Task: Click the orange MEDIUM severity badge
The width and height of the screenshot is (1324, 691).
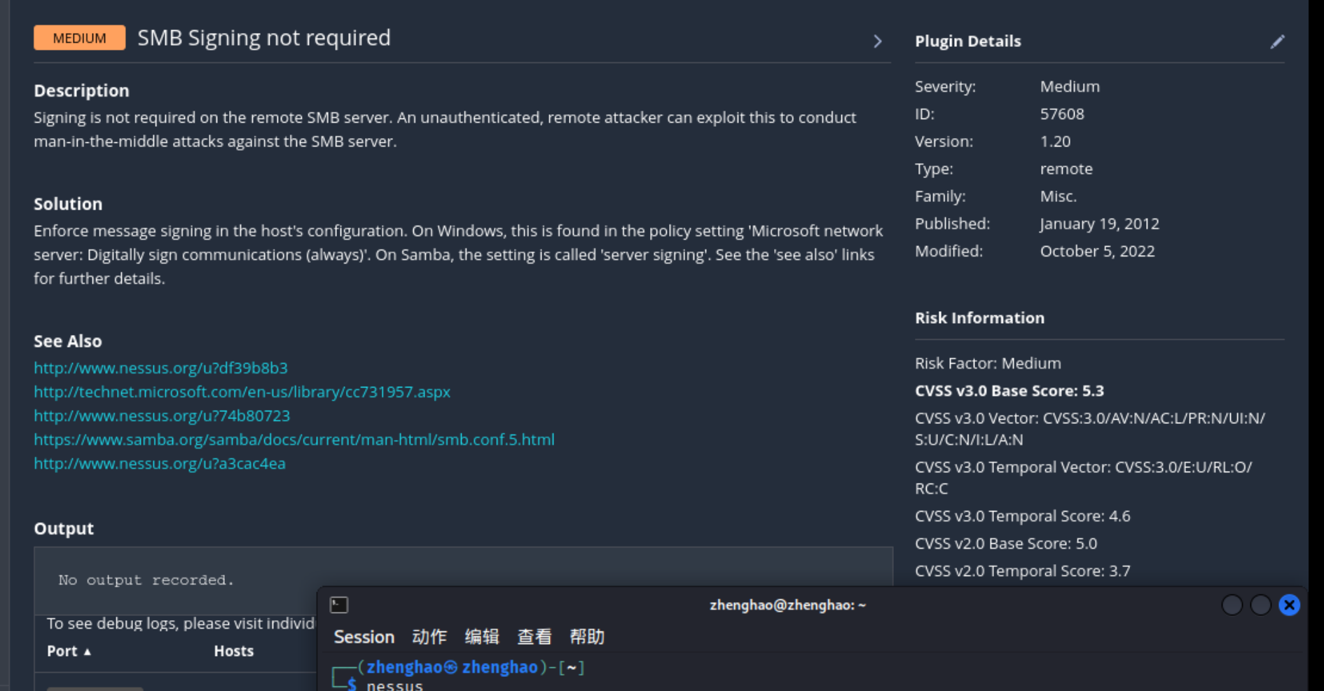Action: [79, 38]
